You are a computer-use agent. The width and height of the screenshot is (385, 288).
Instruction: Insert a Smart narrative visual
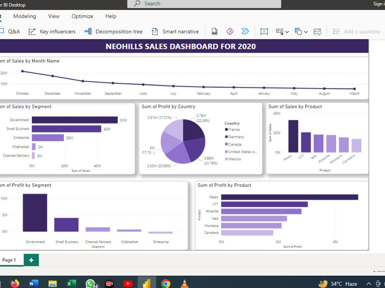pos(175,31)
